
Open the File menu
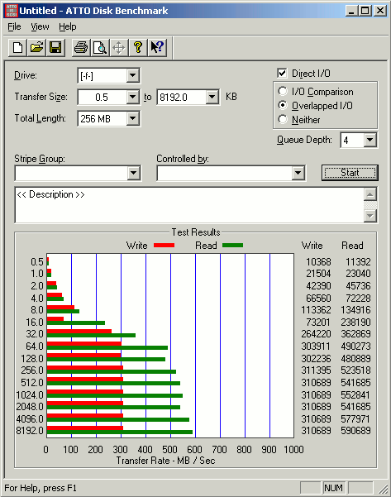click(14, 27)
